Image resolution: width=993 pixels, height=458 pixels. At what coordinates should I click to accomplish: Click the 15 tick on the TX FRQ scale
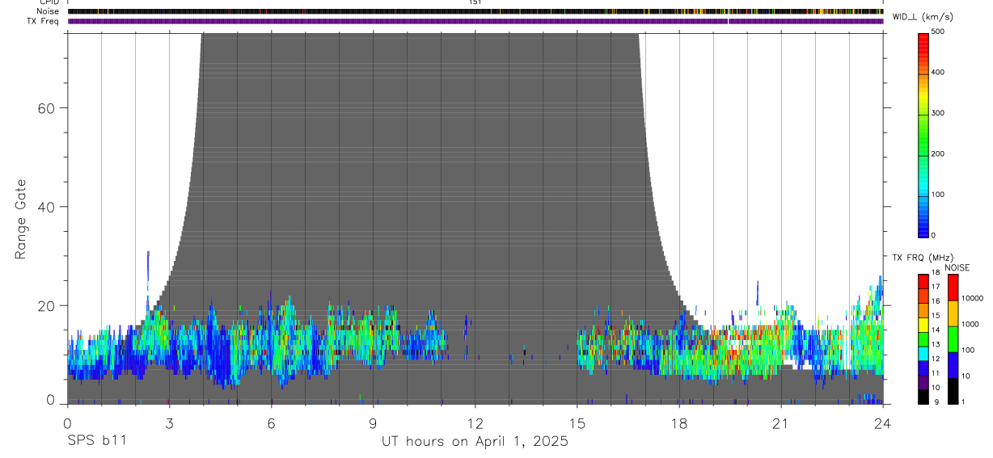936,316
